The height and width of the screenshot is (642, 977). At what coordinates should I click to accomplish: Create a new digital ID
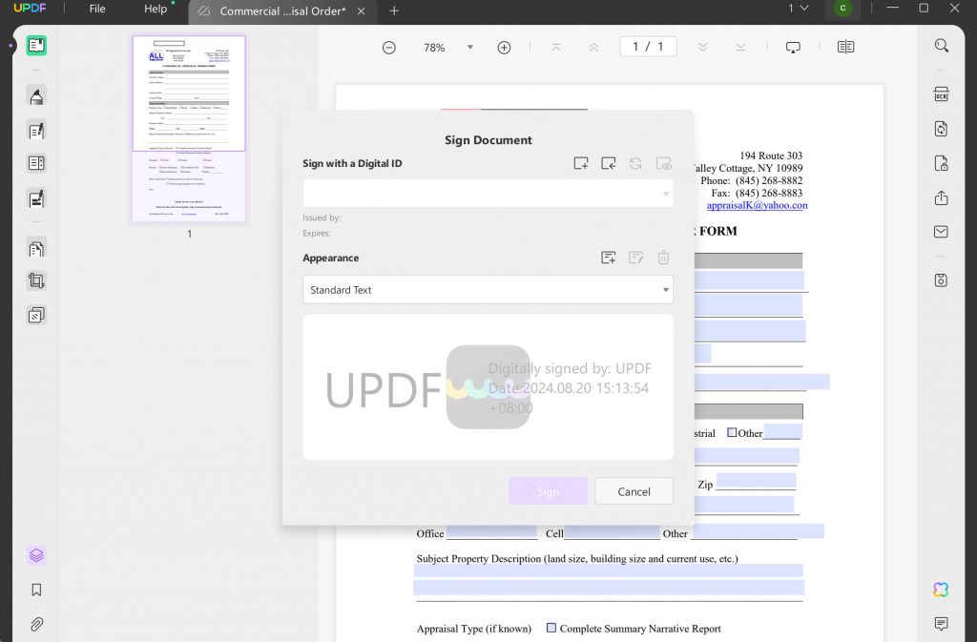(581, 163)
